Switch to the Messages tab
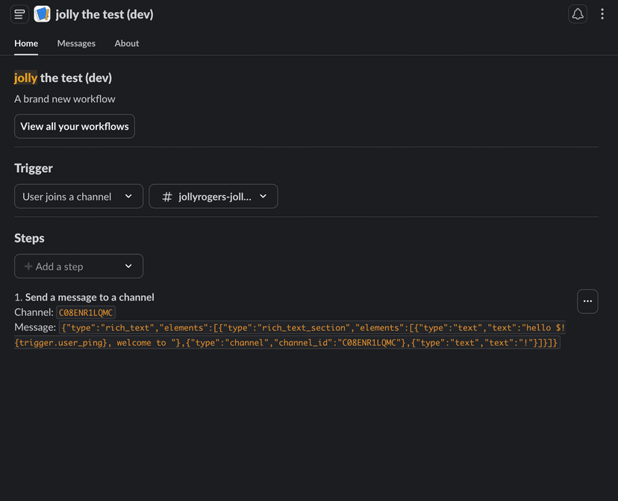618x501 pixels. [x=76, y=43]
